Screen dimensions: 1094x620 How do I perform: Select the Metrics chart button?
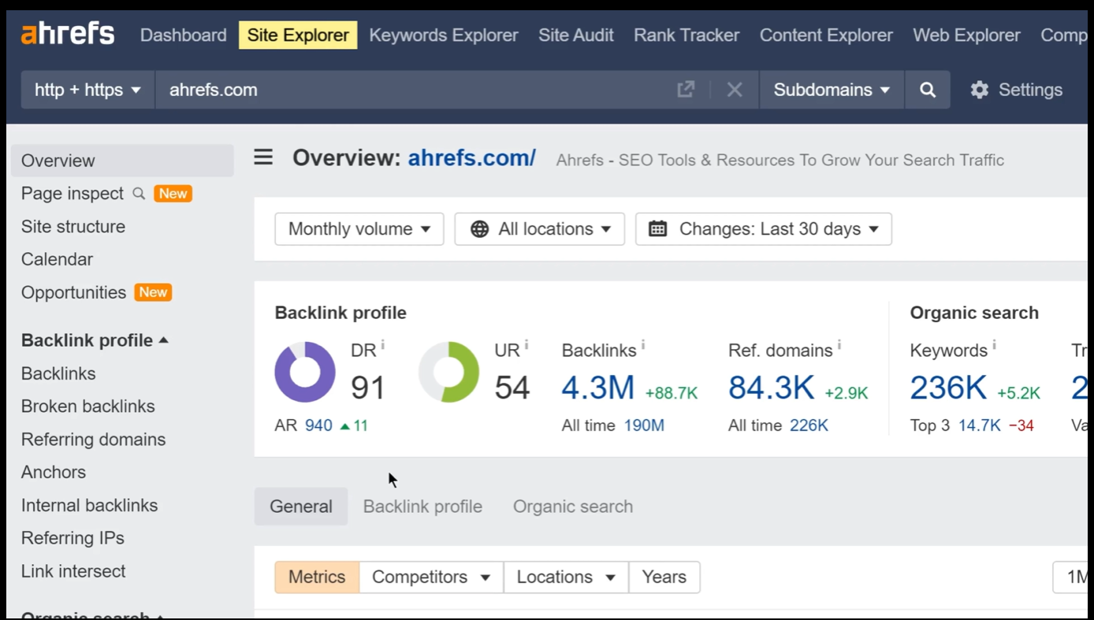(x=317, y=577)
